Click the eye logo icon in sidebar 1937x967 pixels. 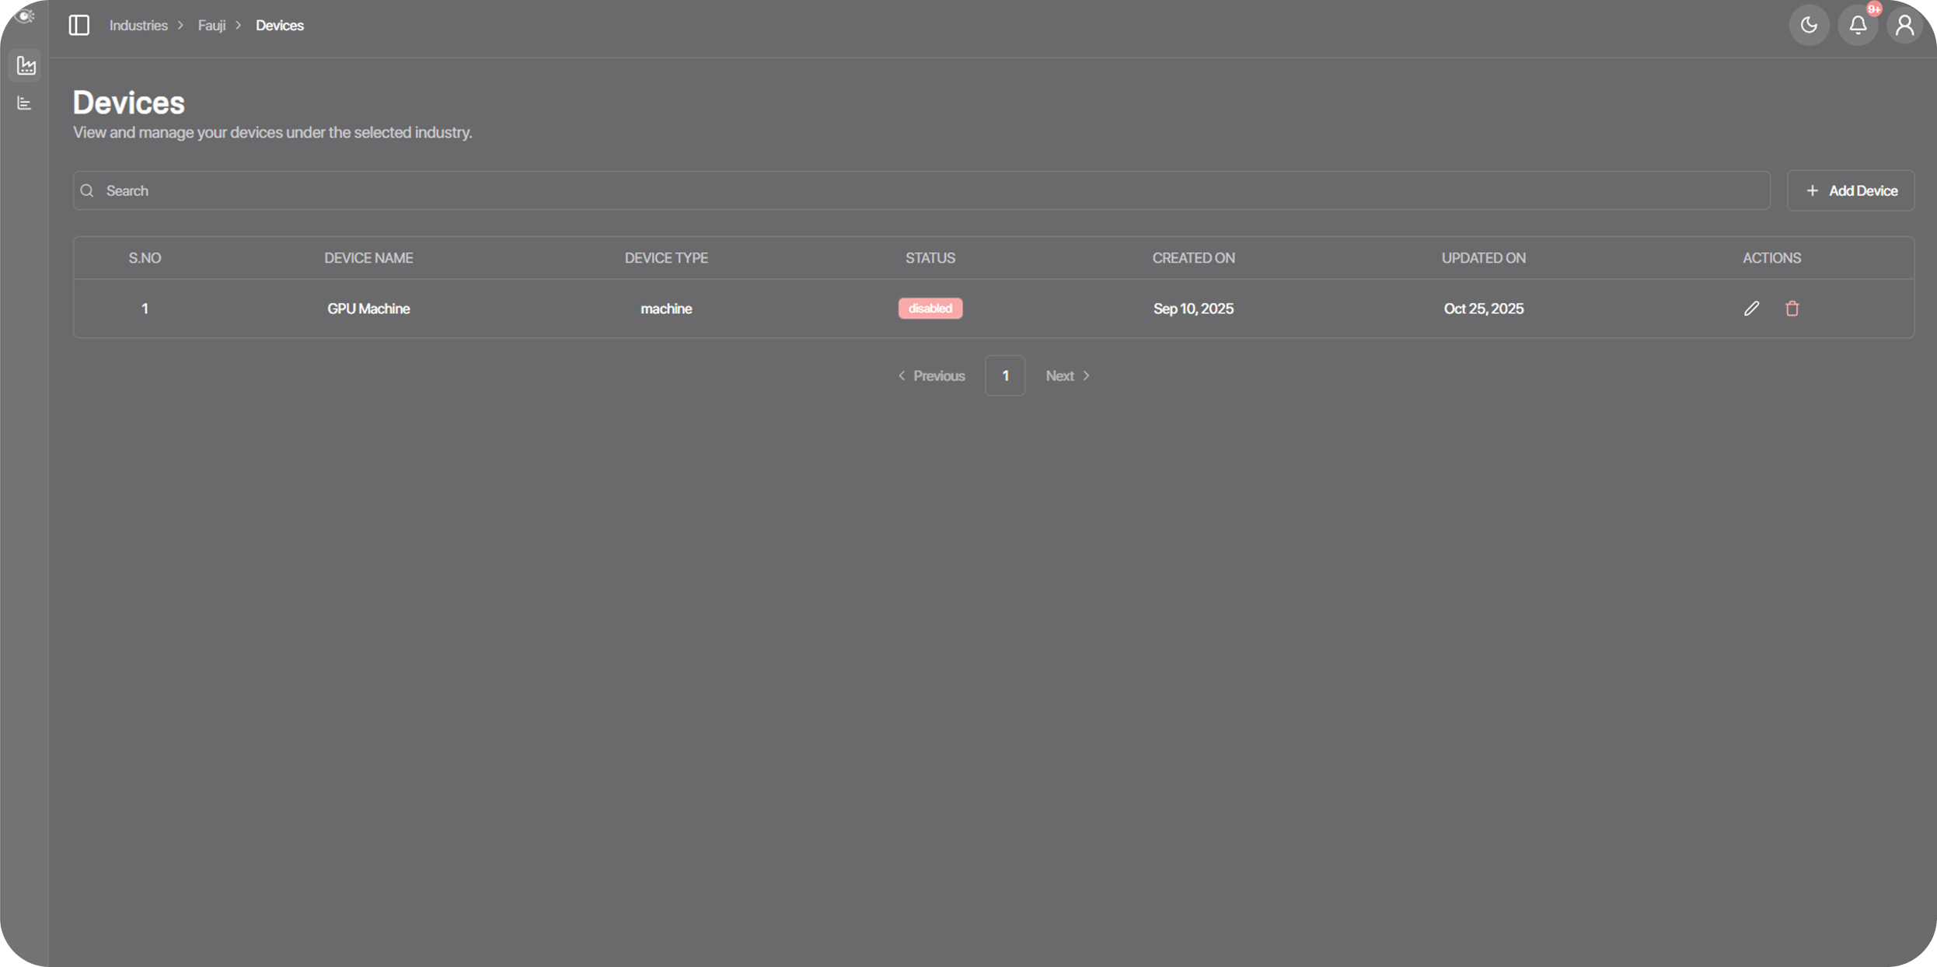(x=24, y=16)
